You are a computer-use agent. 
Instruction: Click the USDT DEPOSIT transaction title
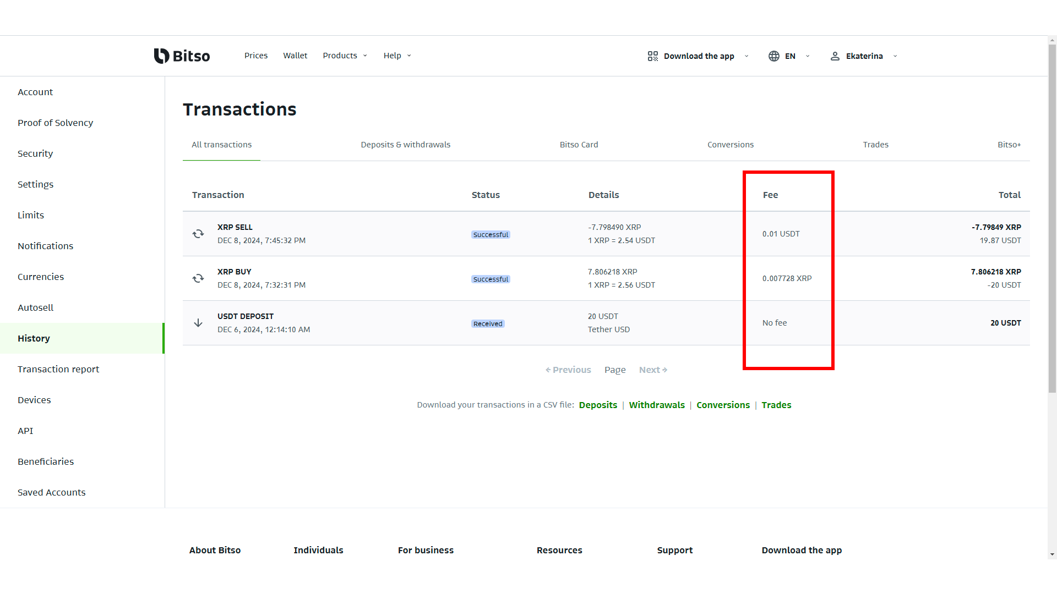point(246,316)
